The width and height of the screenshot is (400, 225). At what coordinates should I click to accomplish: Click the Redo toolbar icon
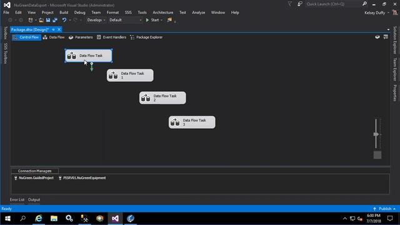point(75,20)
